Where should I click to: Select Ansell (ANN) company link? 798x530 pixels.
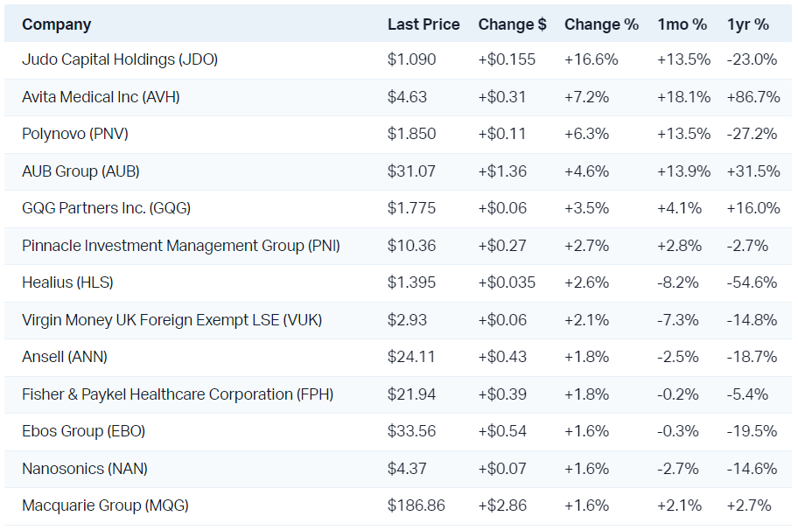coord(65,357)
